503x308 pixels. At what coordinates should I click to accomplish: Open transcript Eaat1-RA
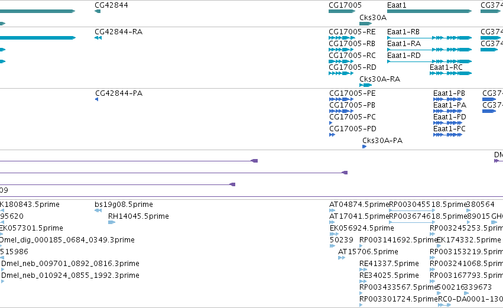point(404,44)
